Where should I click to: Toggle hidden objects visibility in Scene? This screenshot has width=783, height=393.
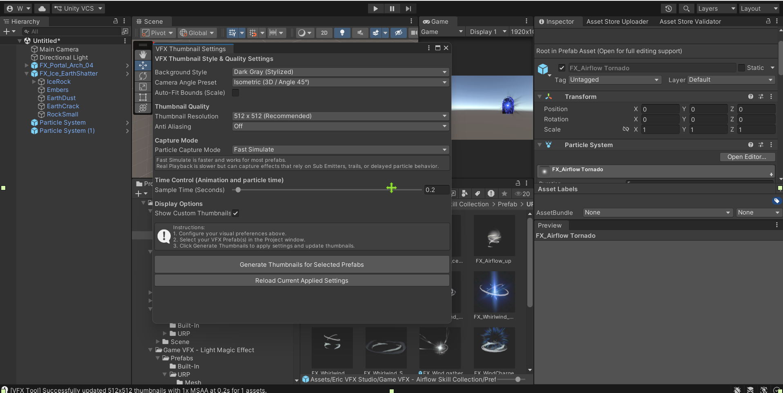click(399, 33)
